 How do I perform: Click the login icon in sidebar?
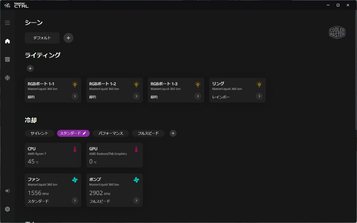click(x=7, y=191)
